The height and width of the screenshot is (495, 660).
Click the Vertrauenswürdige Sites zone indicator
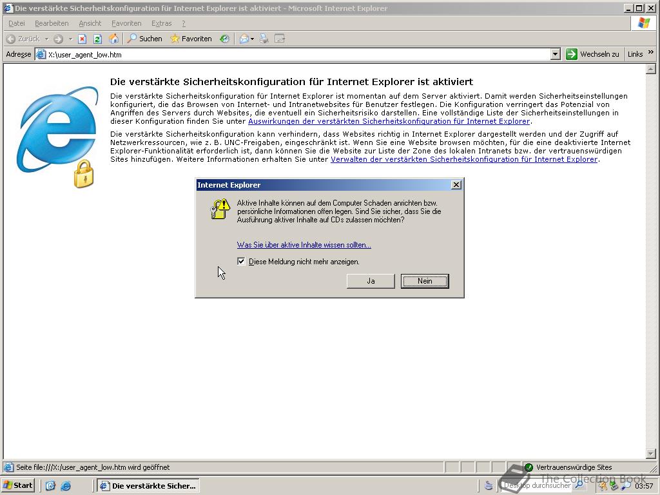568,467
